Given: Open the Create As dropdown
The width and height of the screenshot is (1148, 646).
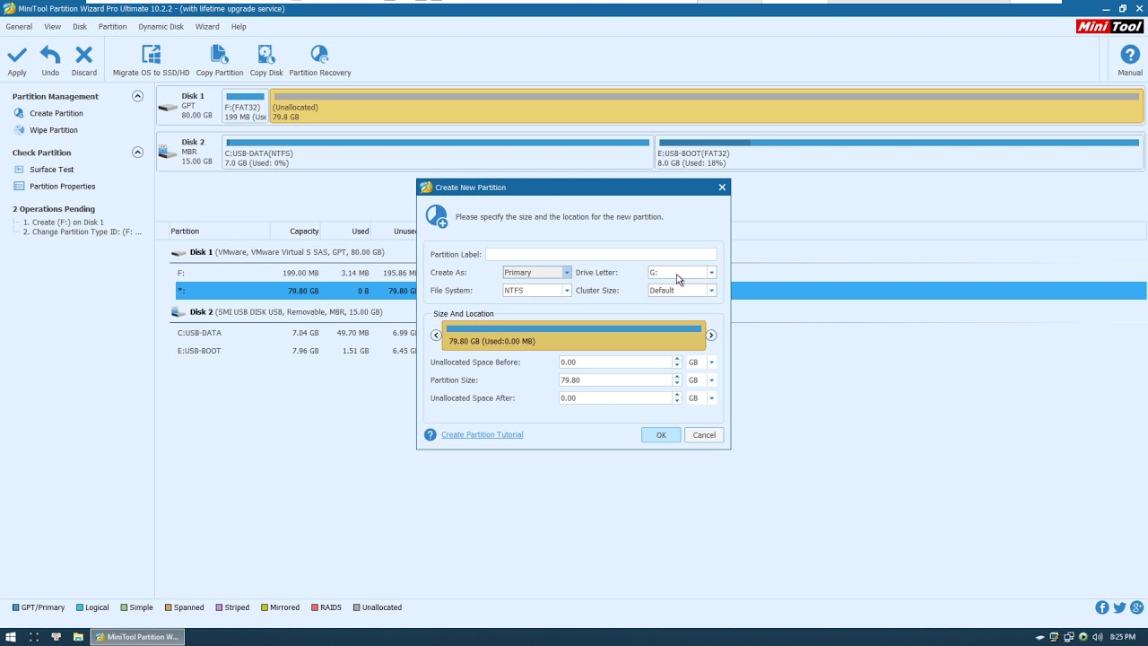Looking at the screenshot, I should tap(536, 273).
